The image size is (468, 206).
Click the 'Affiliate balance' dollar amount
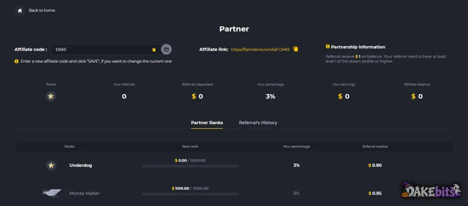pos(417,97)
